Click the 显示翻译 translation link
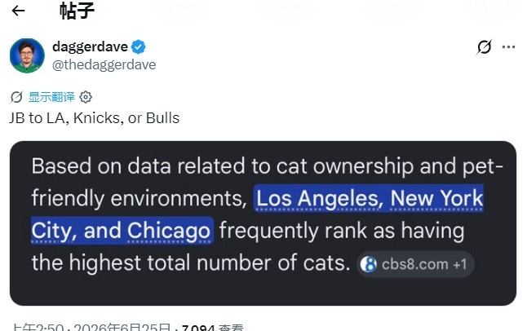 point(51,97)
